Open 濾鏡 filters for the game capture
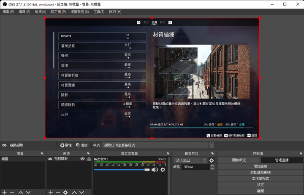The height and width of the screenshot is (195, 304). (81, 145)
